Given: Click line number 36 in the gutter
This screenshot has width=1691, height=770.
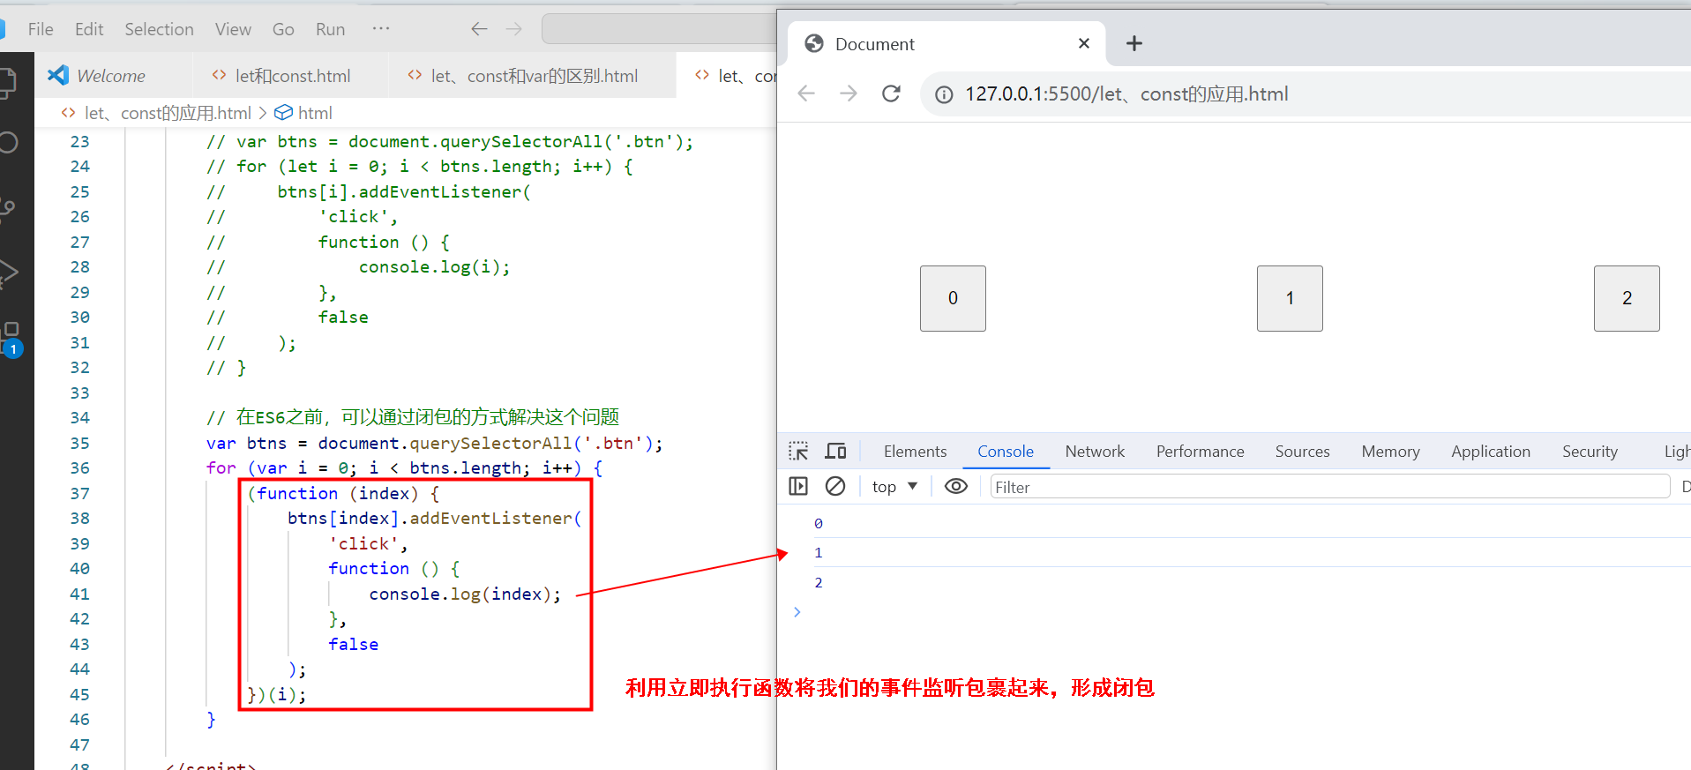Looking at the screenshot, I should (79, 468).
